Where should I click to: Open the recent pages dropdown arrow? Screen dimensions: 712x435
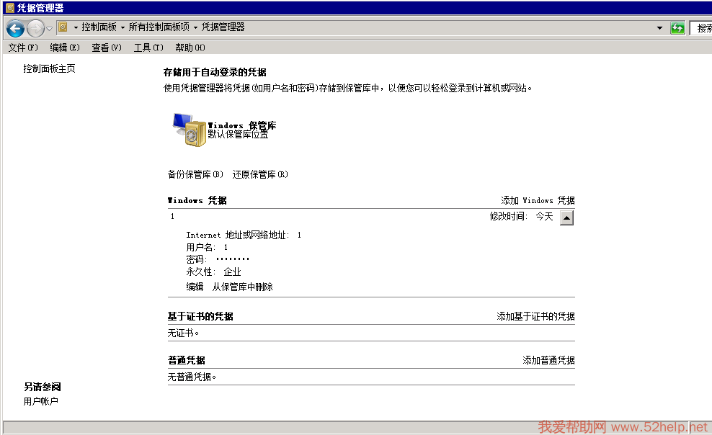click(49, 28)
